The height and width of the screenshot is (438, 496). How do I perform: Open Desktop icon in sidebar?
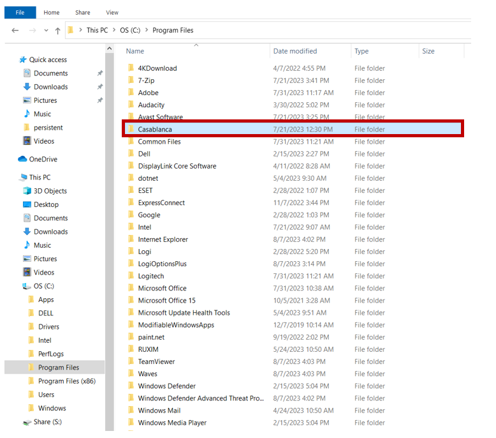[27, 204]
